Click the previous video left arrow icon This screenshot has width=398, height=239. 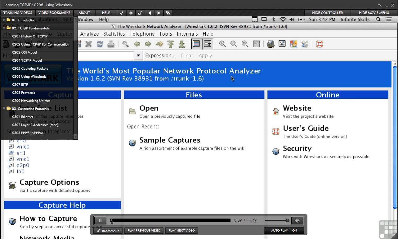pyautogui.click(x=150, y=13)
